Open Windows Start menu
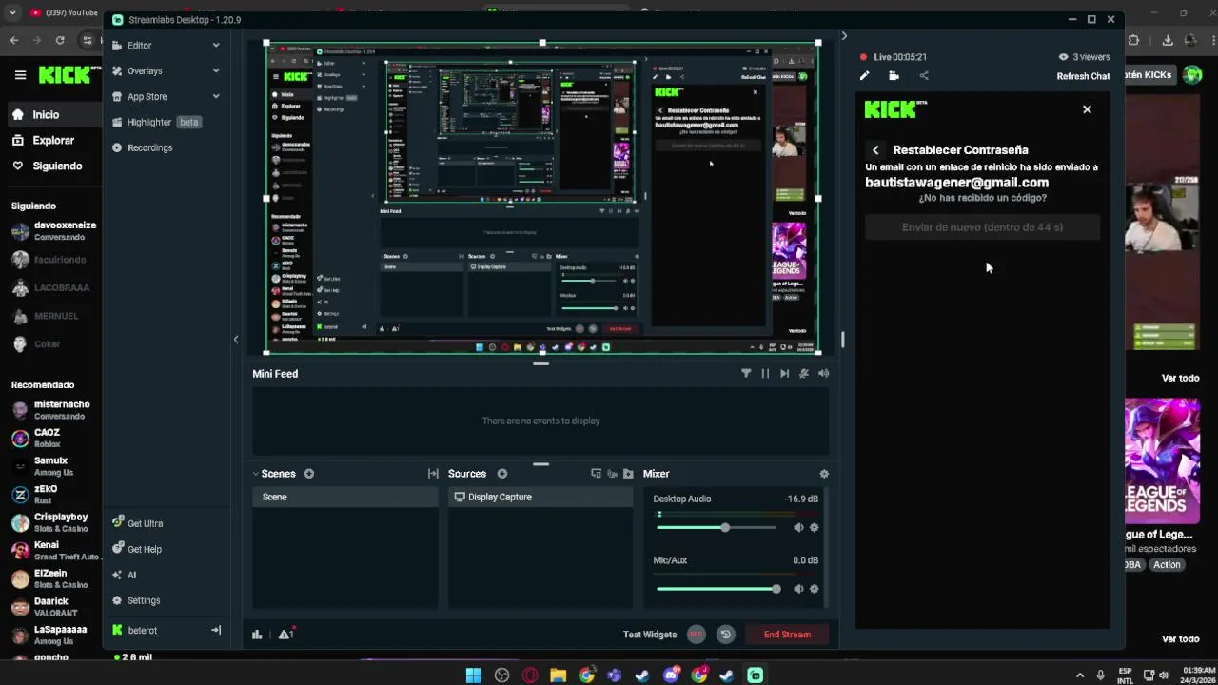Screen dimensions: 1218x685 point(473,675)
